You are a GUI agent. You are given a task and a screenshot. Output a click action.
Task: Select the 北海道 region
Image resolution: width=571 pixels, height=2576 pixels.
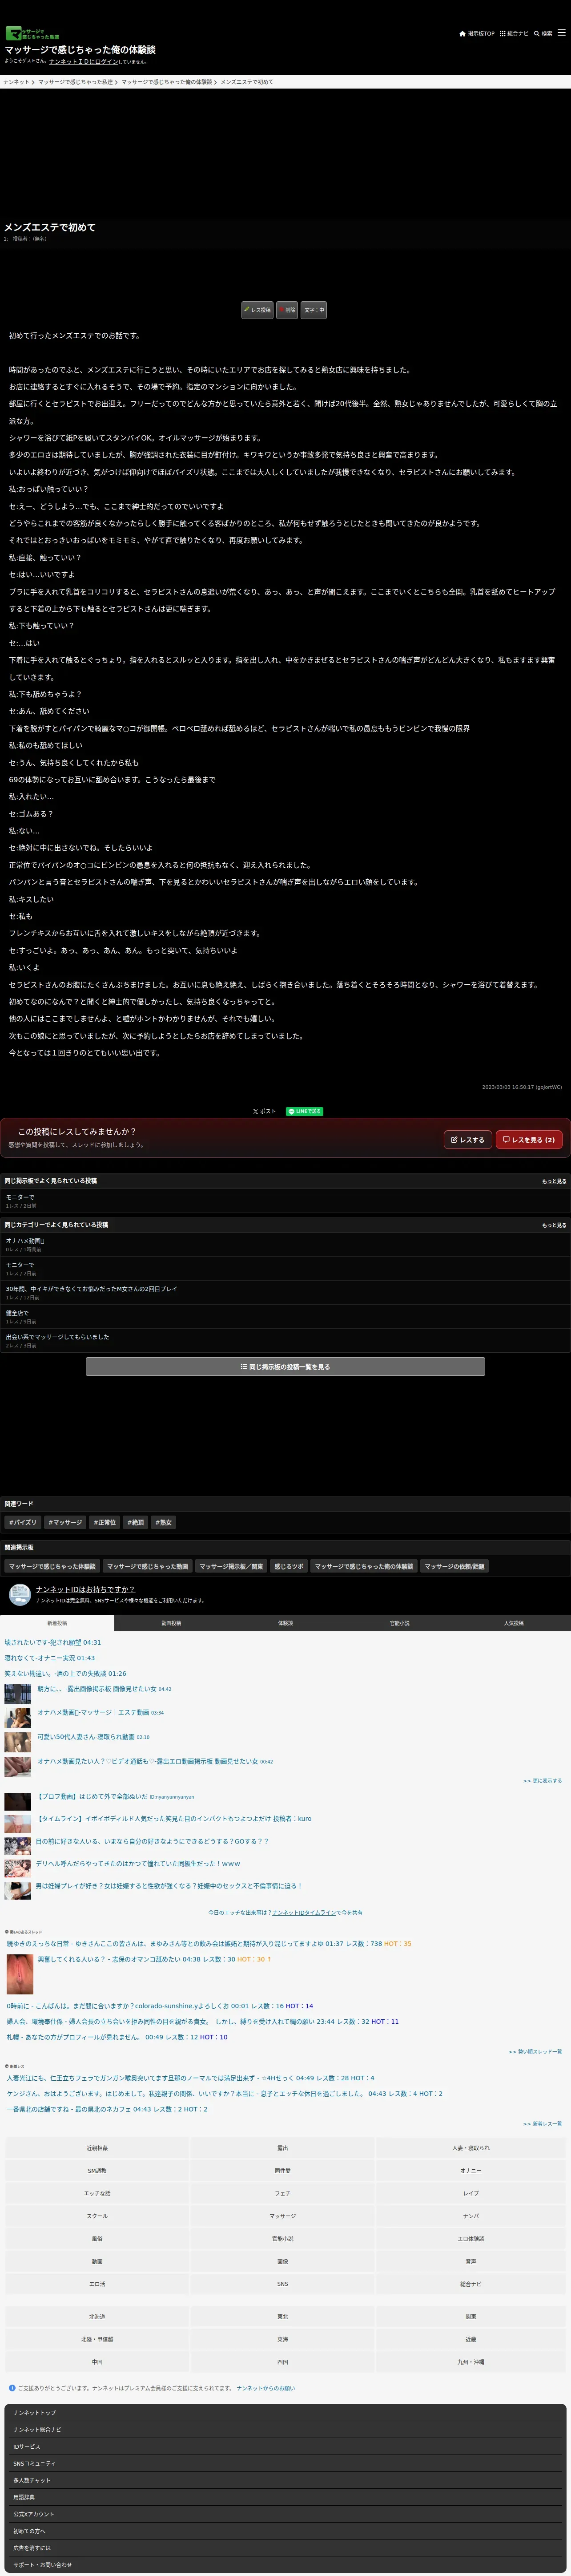pos(97,2316)
